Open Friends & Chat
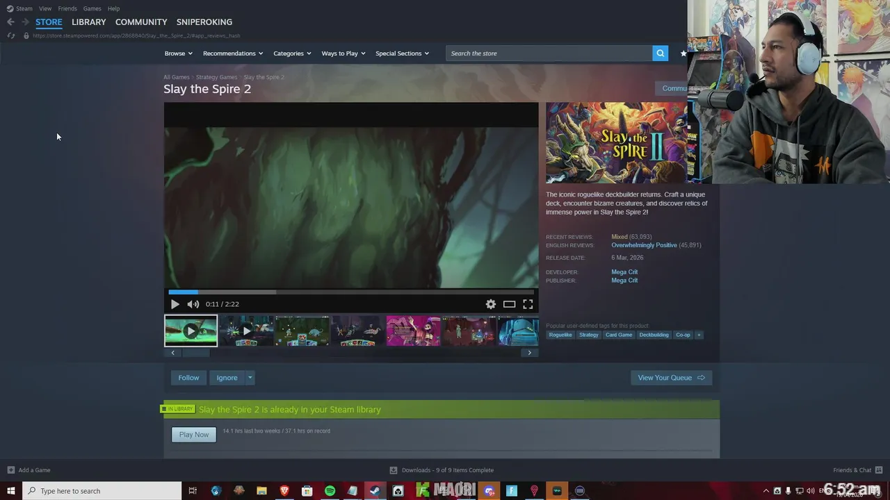The width and height of the screenshot is (890, 500). pos(857,470)
